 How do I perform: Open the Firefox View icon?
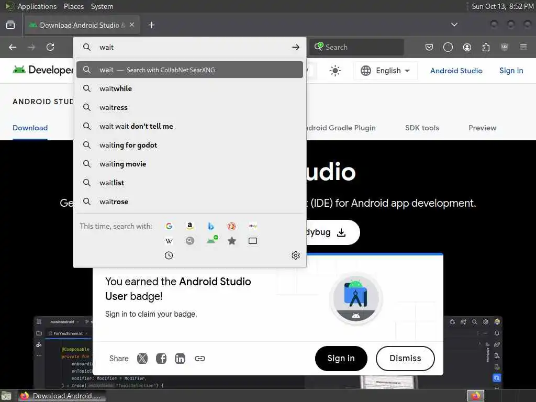[x=10, y=25]
